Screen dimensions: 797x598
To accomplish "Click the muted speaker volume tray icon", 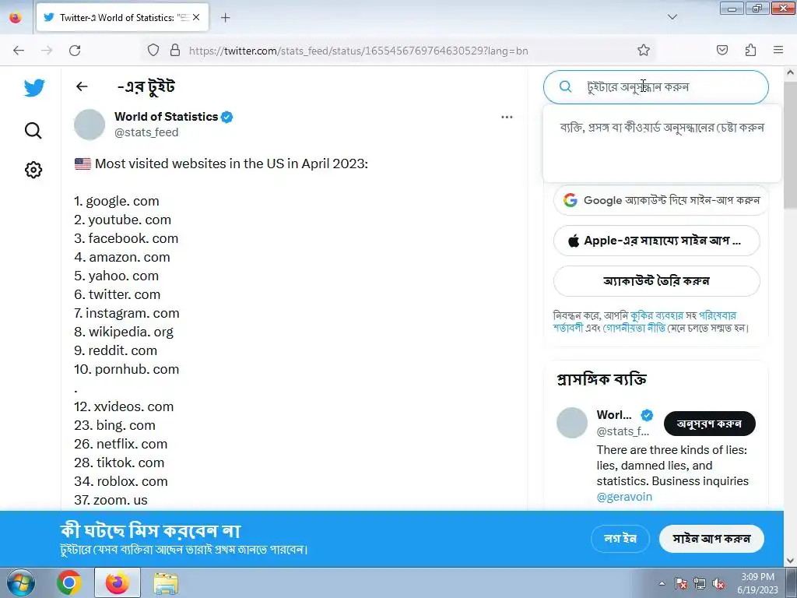I will click(718, 584).
